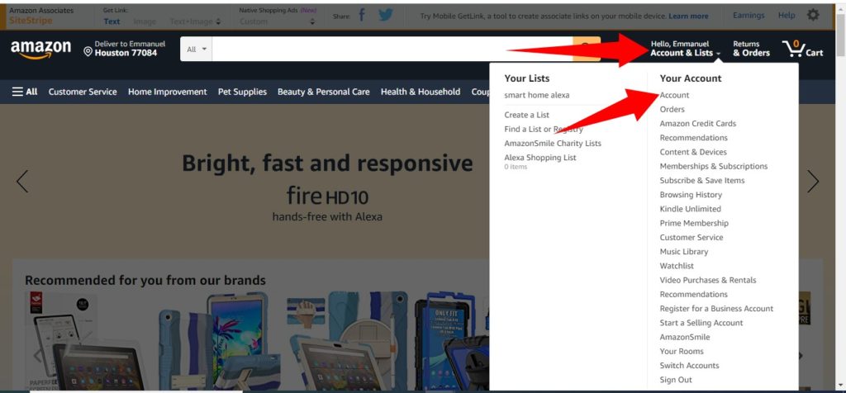Open the cart icon

(x=802, y=49)
